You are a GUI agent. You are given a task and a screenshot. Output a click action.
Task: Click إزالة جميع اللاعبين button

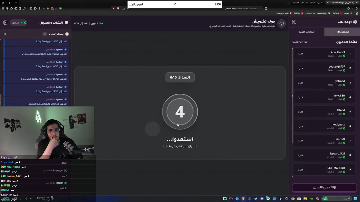point(324,187)
